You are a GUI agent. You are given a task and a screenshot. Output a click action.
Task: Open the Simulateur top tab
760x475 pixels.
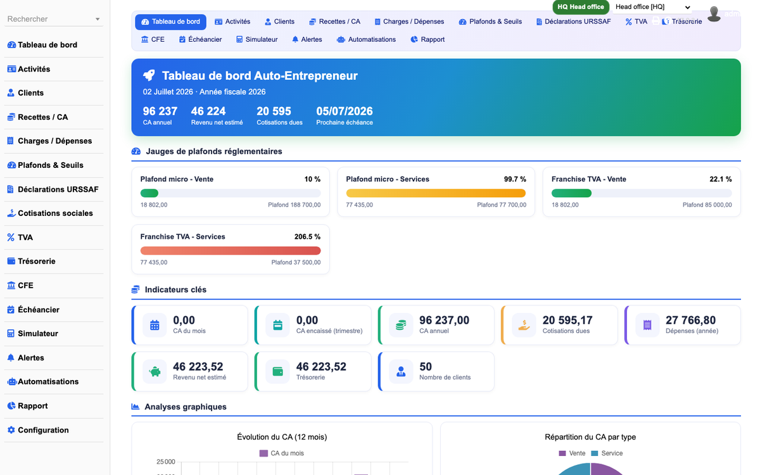[x=256, y=39]
